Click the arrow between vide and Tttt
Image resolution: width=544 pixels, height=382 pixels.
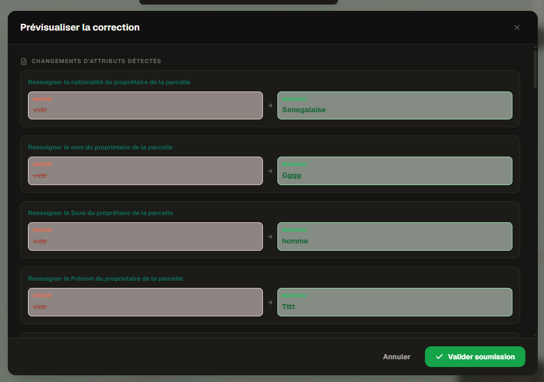270,302
